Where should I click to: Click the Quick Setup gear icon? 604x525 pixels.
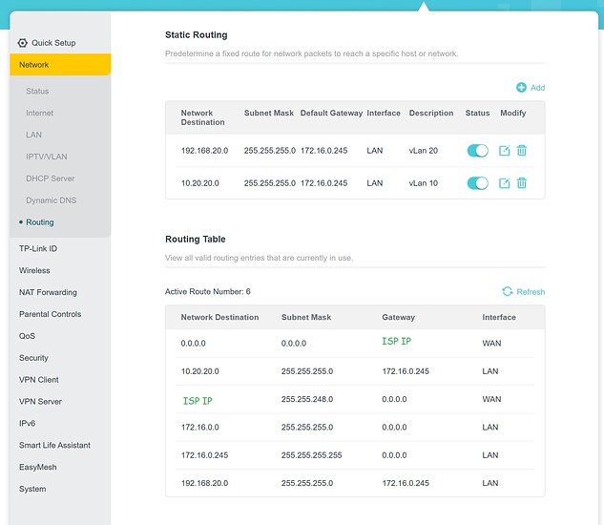click(22, 43)
